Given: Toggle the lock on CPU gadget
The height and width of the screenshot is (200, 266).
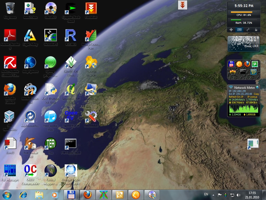Looking at the screenshot, I should point(256,30).
